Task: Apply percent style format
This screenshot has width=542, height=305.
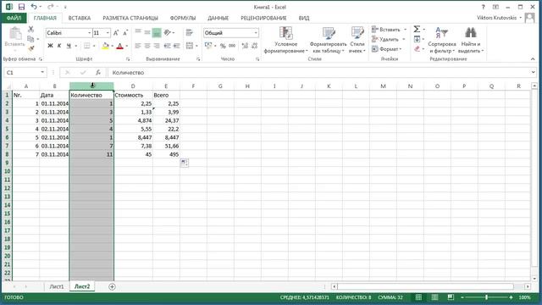Action: pyautogui.click(x=223, y=46)
